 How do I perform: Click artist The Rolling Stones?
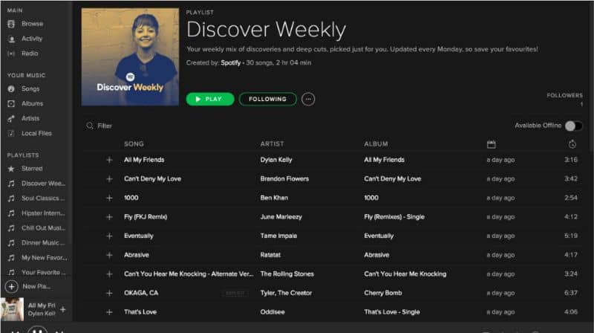tap(287, 274)
